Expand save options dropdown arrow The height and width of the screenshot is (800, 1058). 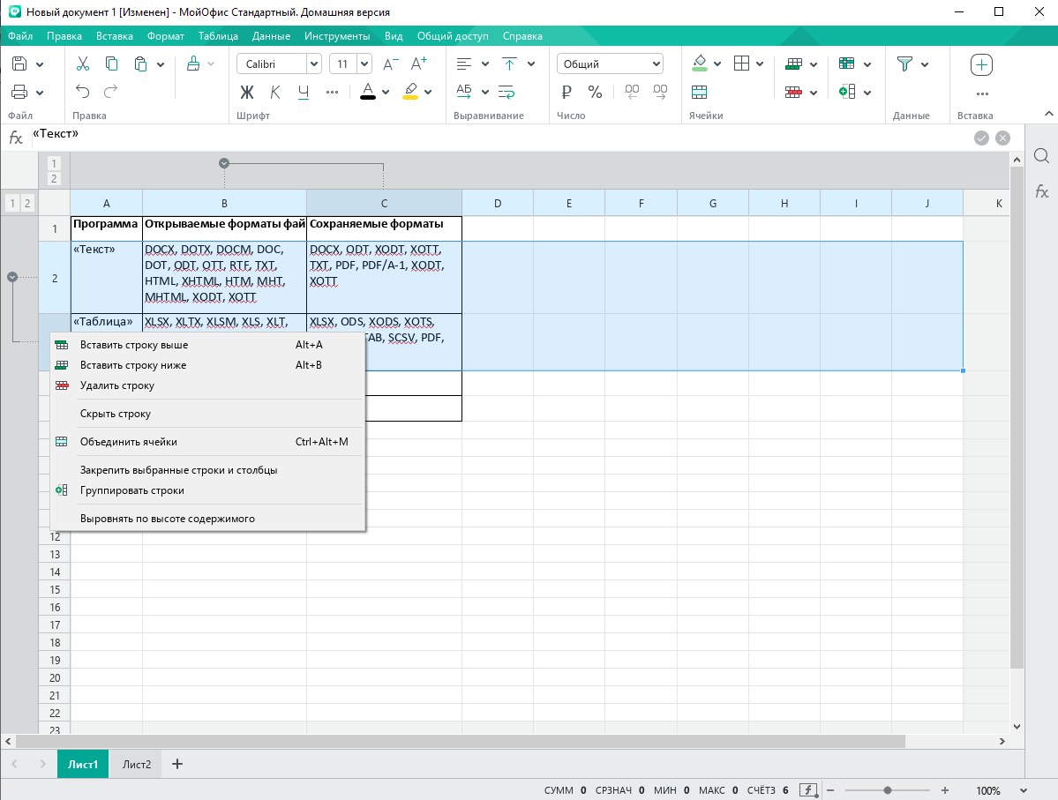40,64
